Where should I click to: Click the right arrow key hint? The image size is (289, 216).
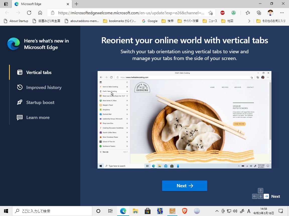(266, 196)
